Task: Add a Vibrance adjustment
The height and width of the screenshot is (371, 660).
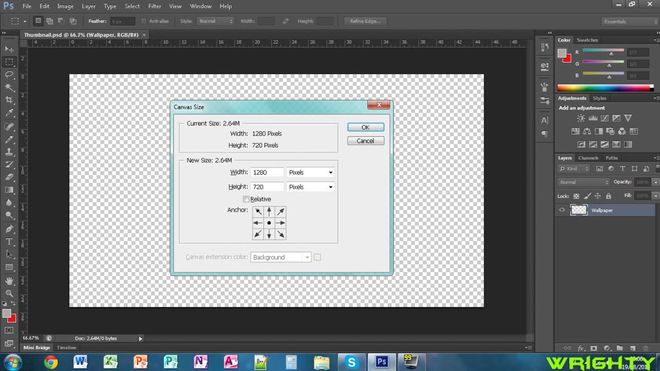Action: [x=628, y=119]
